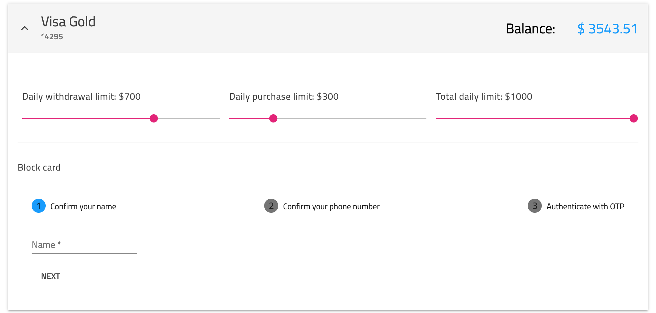Image resolution: width=656 pixels, height=313 pixels.
Task: Click step 1 circle icon in stepper
Action: click(x=39, y=206)
